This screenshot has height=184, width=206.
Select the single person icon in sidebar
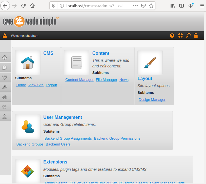4,117
